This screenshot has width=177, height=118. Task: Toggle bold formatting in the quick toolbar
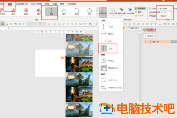(55, 24)
